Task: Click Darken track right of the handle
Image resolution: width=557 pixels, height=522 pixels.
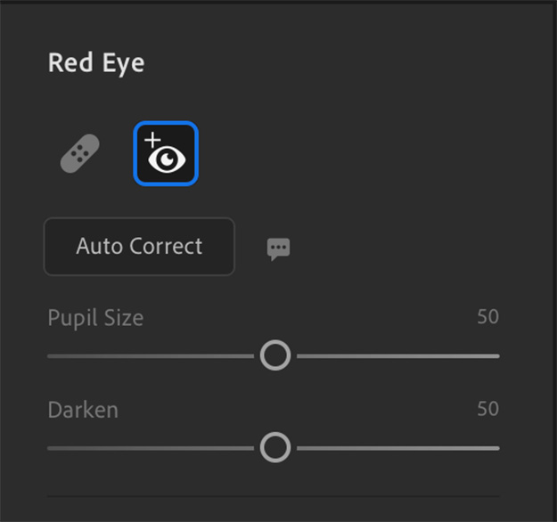Action: 397,447
